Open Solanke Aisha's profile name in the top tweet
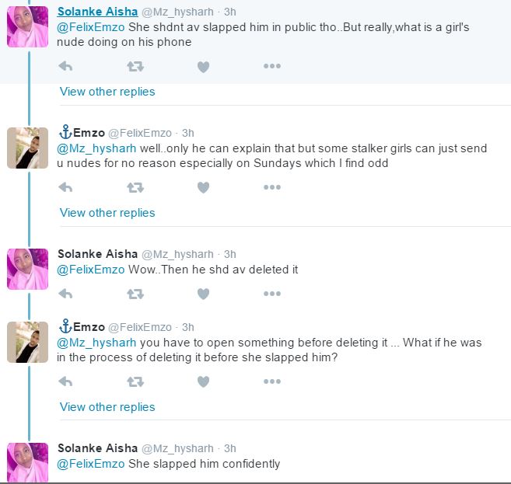 (97, 12)
